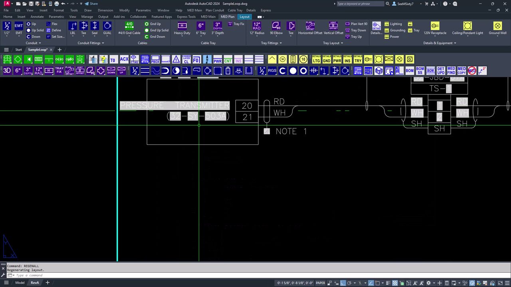Place a Ceiling/Pendant Light symbol
511x287 pixels.
(x=467, y=28)
